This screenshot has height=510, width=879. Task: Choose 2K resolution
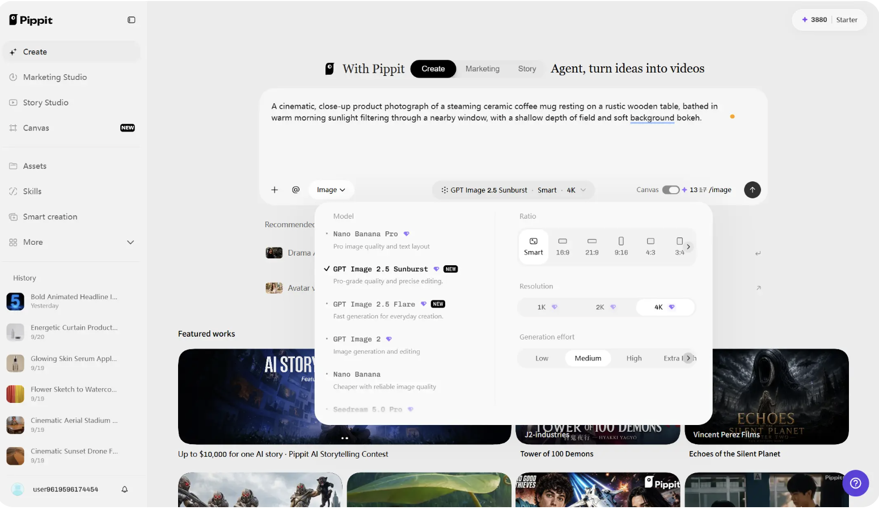(606, 307)
